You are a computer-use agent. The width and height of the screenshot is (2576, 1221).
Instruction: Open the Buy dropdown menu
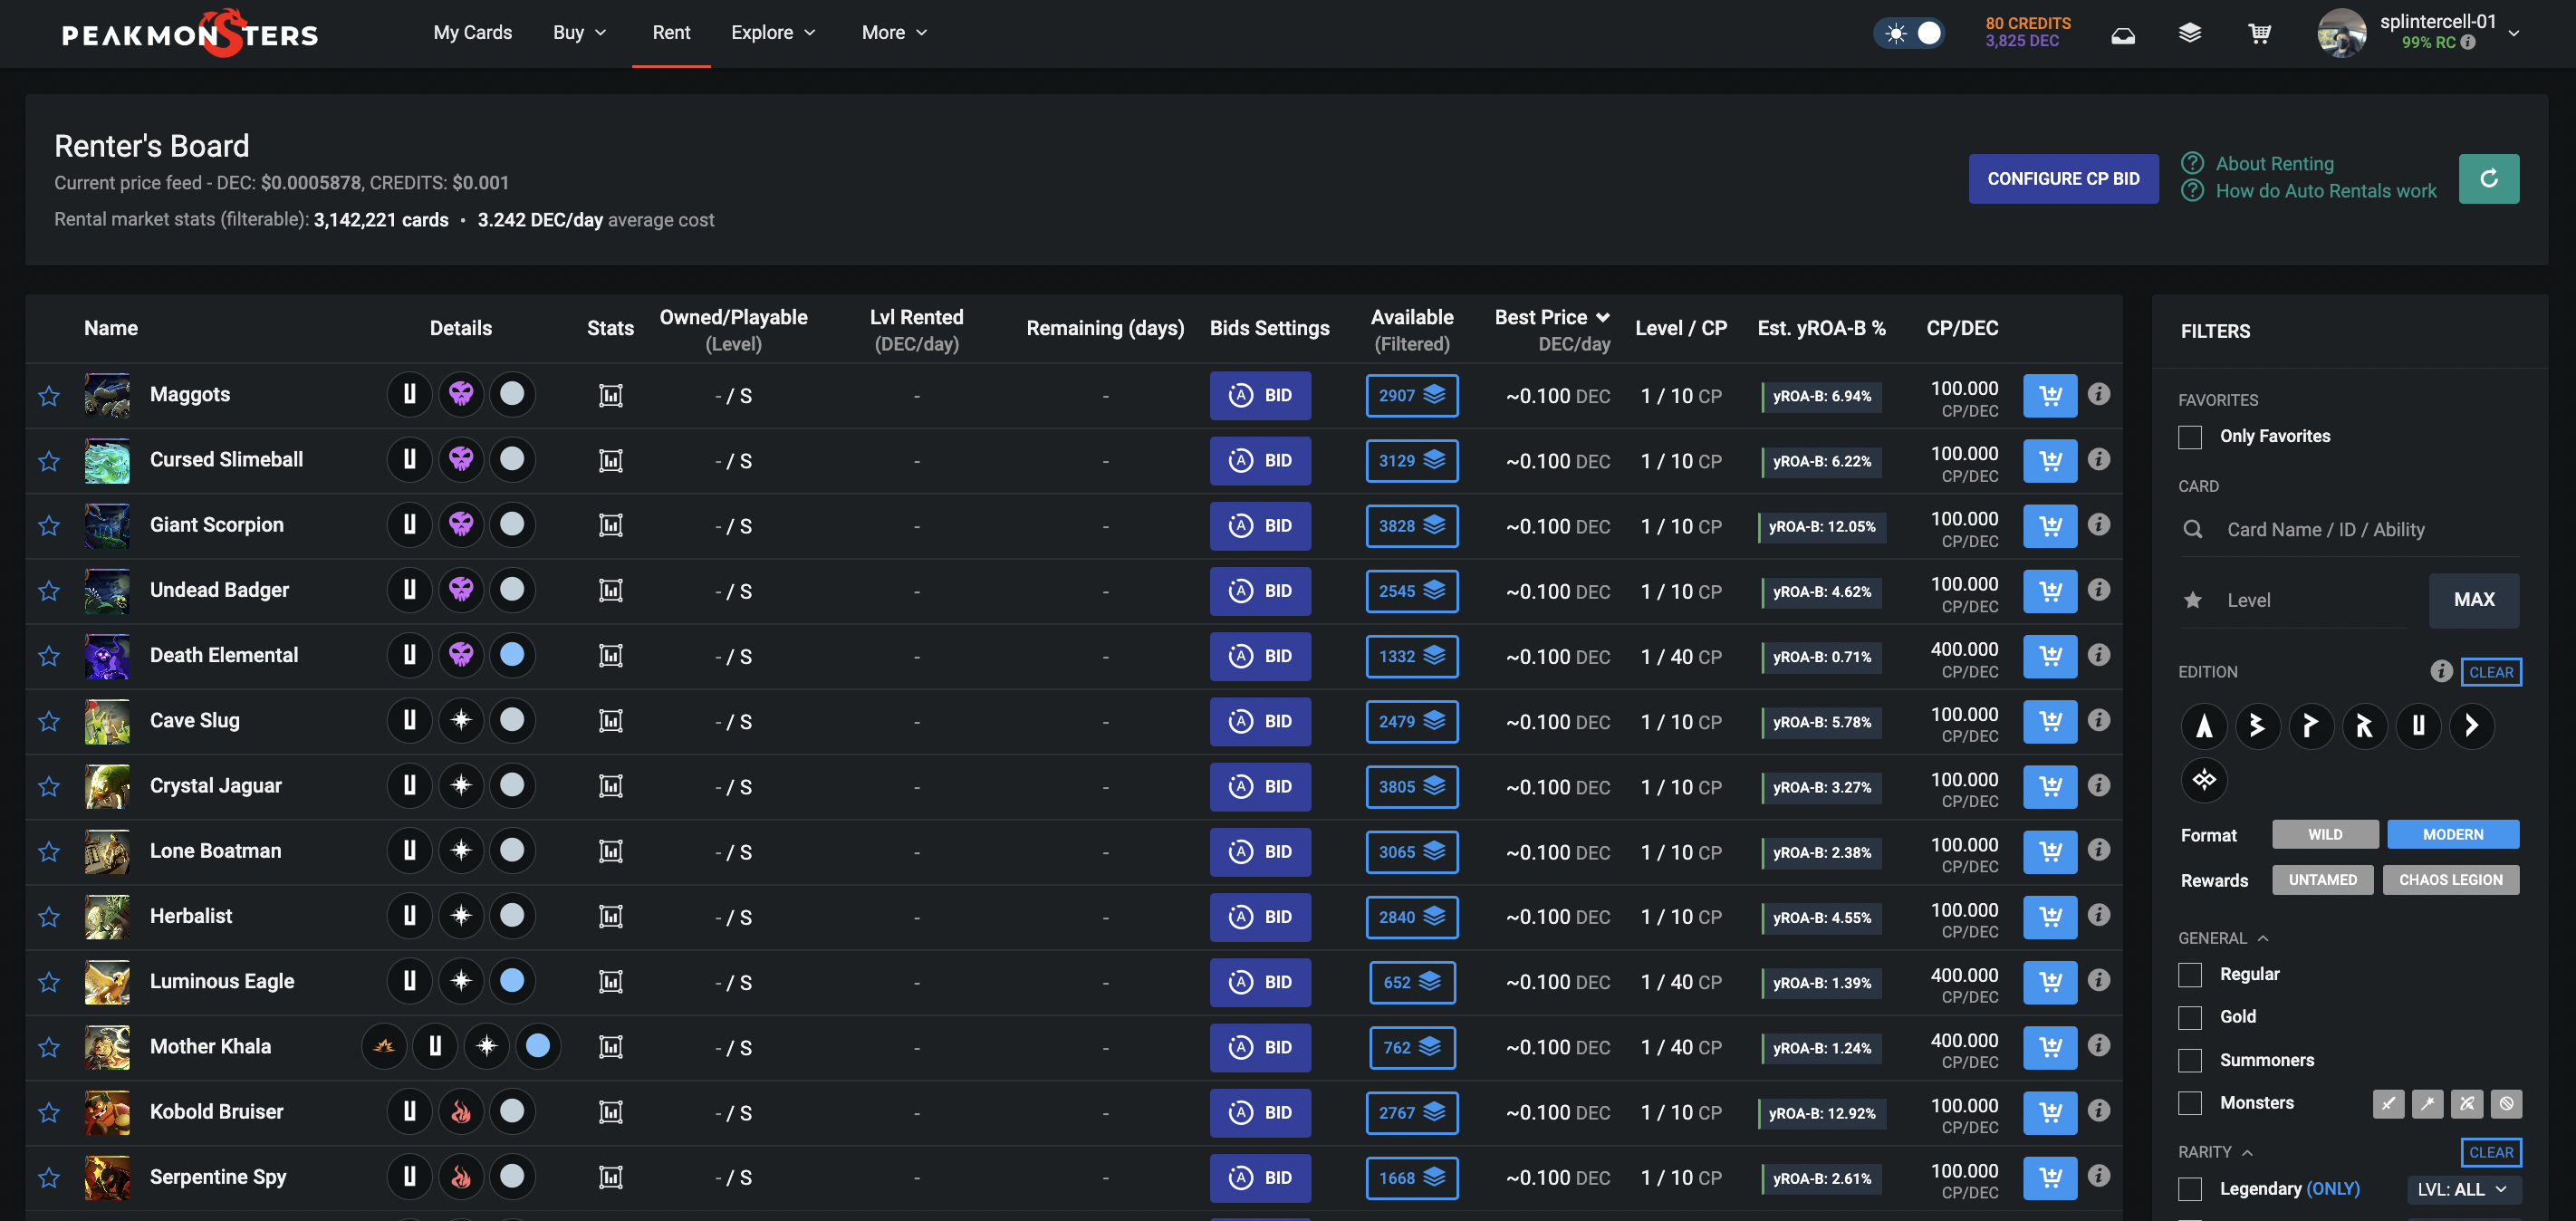coord(580,33)
